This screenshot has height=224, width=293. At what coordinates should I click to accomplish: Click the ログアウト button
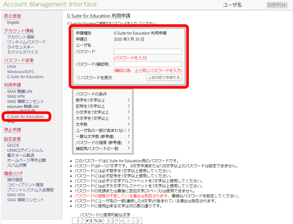(277, 5)
